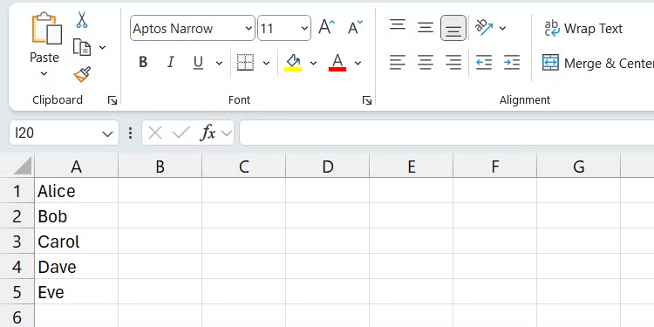This screenshot has width=654, height=327.
Task: Open the Fill Color dropdown arrow
Action: [x=313, y=63]
